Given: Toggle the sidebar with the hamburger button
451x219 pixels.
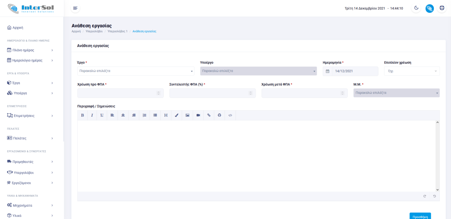Looking at the screenshot, I should [x=75, y=8].
